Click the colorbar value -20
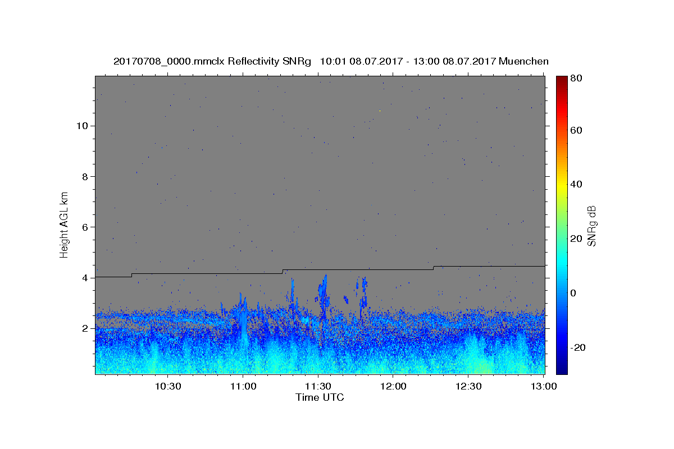Screen dimensions: 674x449 click(579, 347)
